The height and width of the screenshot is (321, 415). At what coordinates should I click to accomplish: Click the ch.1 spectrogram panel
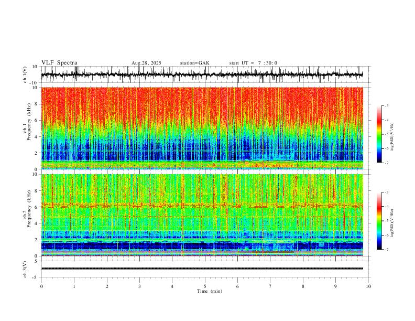(x=202, y=128)
